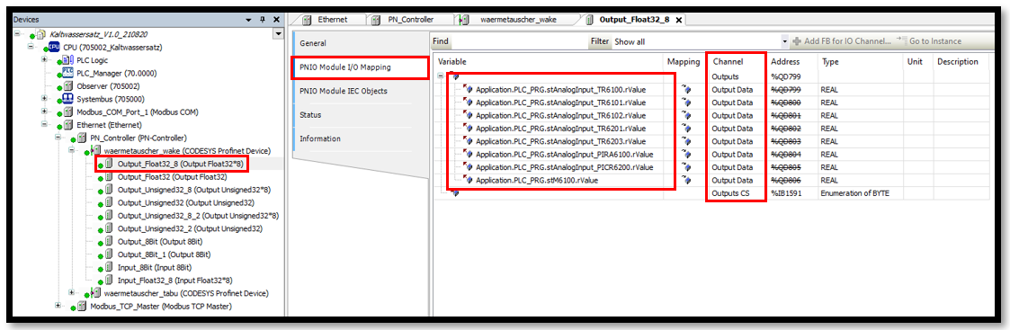This screenshot has height=330, width=1010.
Task: Open the Status page in sidebar
Action: point(310,115)
